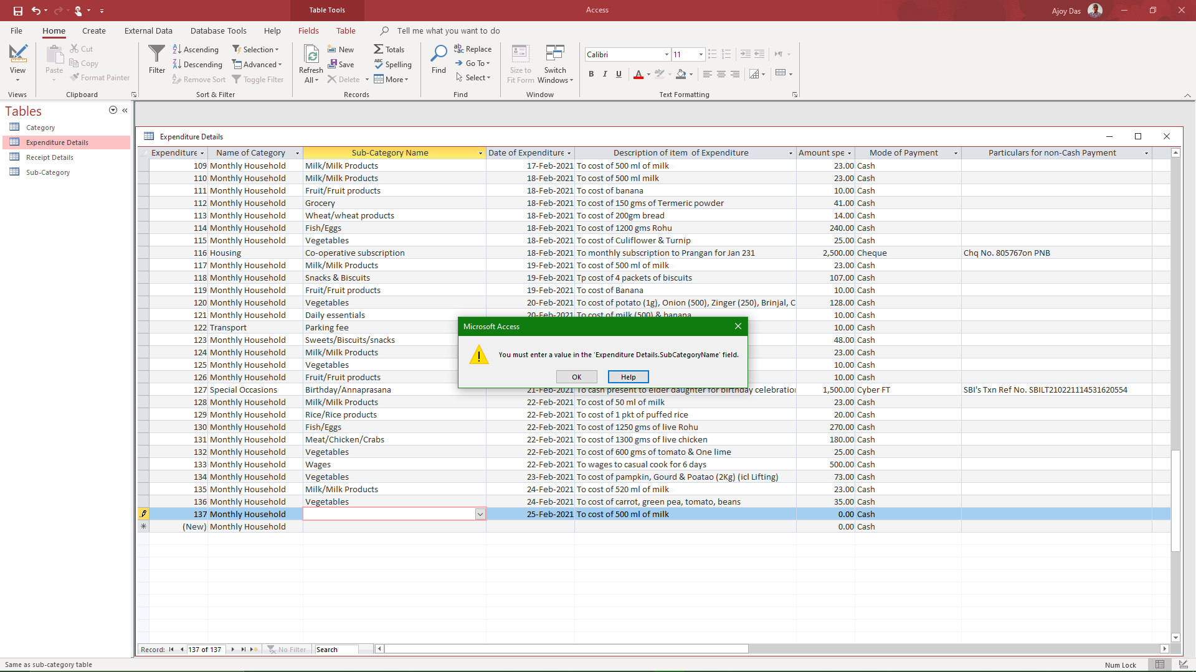
Task: Open the Font Color swatch
Action: 638,74
